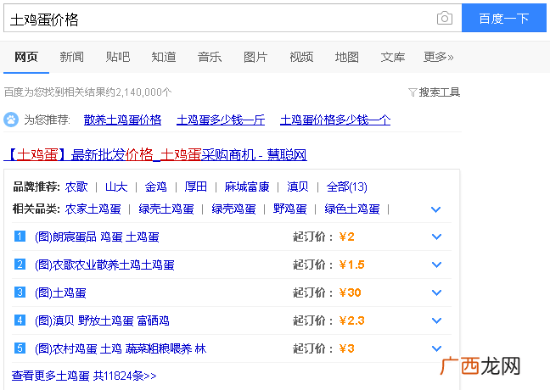Screen dimensions: 550x390
Task: Expand the 相关品类 row chevron
Action: coord(435,209)
